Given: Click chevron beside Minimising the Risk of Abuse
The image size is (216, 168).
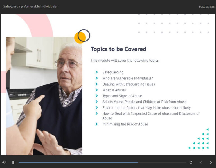Looking at the screenshot, I should (97, 124).
